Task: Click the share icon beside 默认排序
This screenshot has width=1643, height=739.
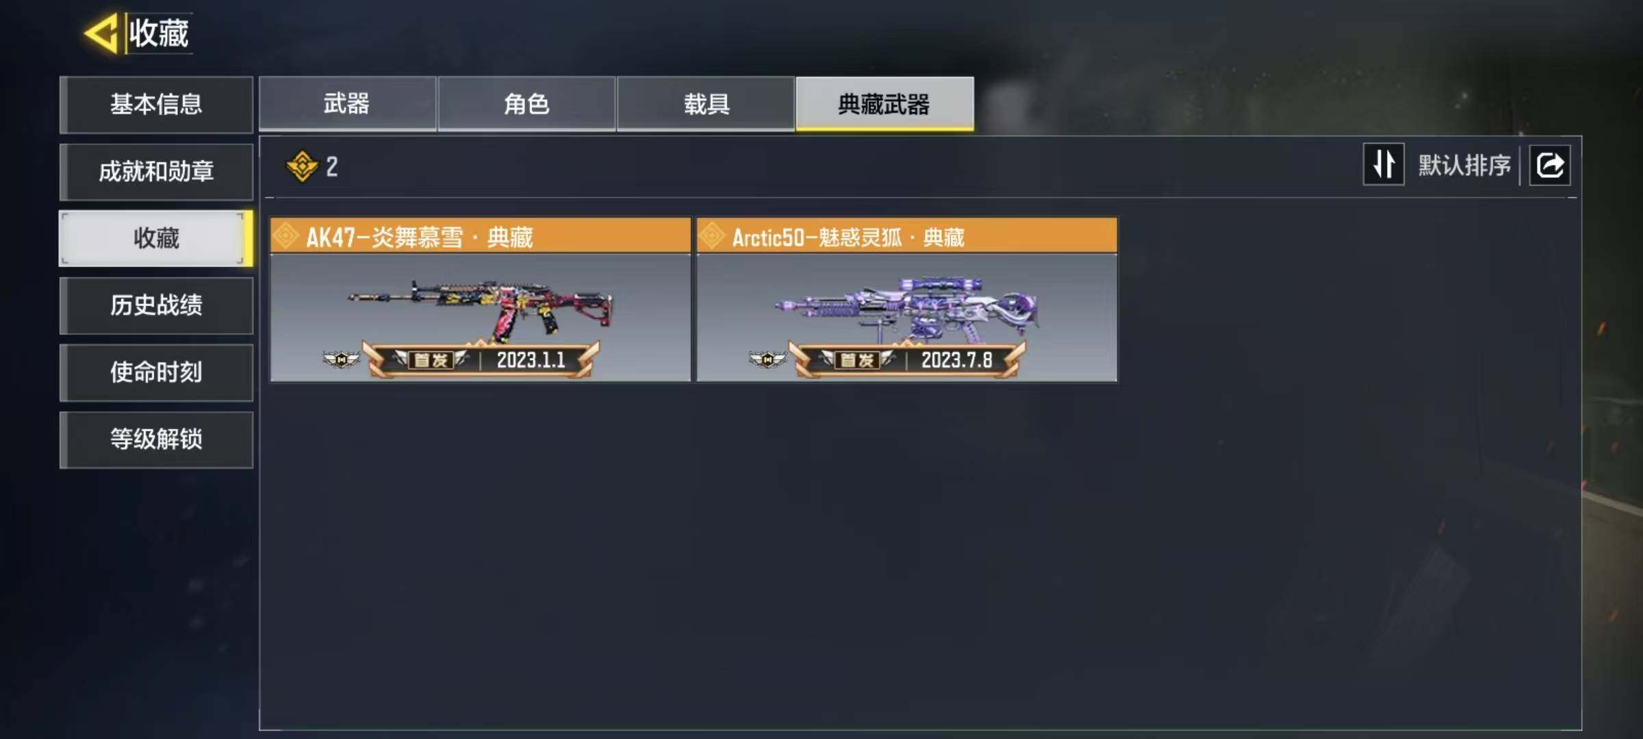Action: (x=1550, y=165)
